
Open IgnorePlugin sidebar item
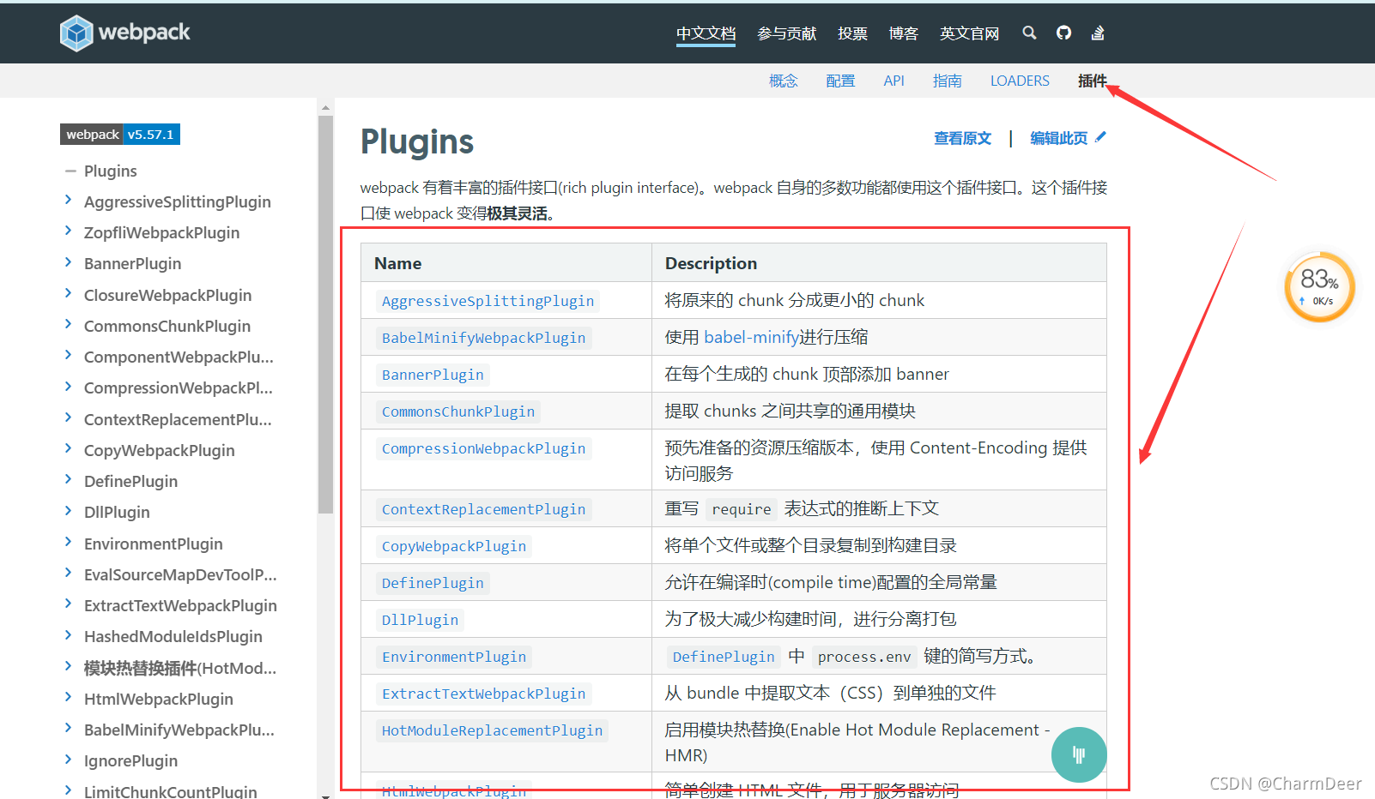click(x=130, y=760)
